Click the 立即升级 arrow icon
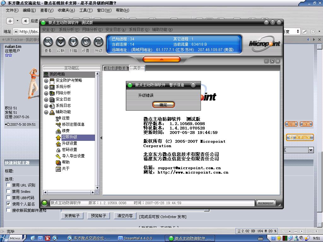The image size is (323, 242). point(58,137)
